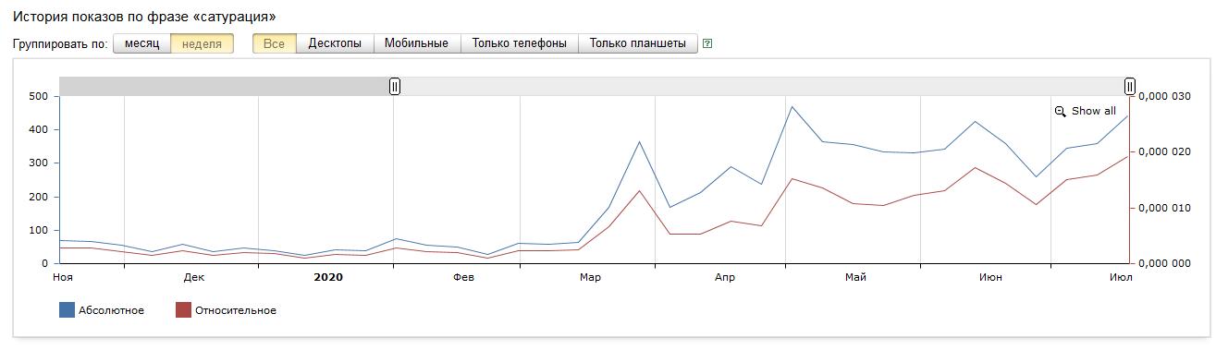Click the blue line peak near Май
Image resolution: width=1216 pixels, height=350 pixels.
792,106
